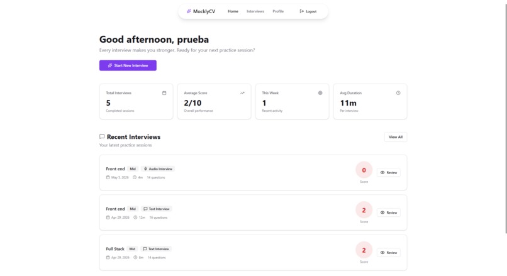Image resolution: width=507 pixels, height=276 pixels.
Task: Click the sparkle icon in Start New Interview
Action: pyautogui.click(x=110, y=65)
